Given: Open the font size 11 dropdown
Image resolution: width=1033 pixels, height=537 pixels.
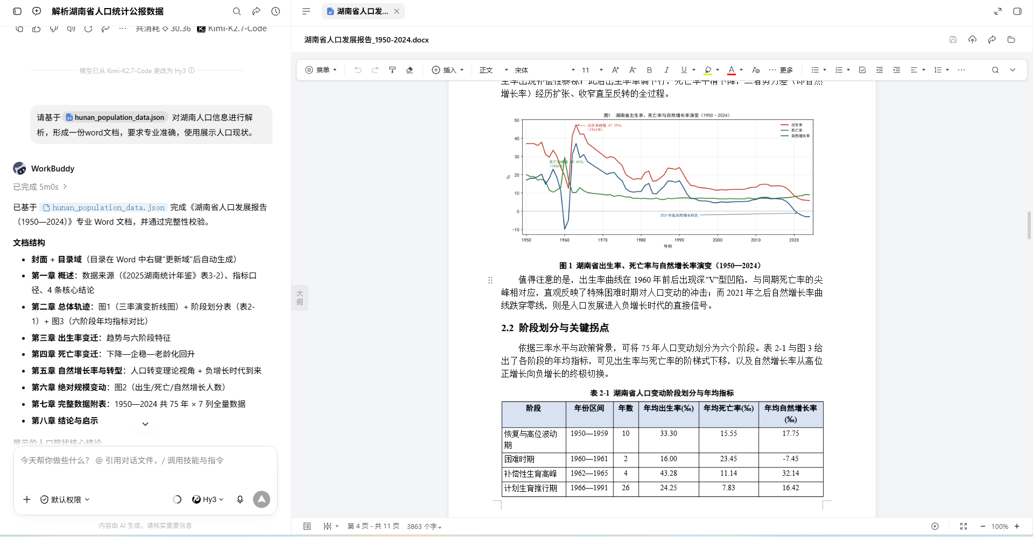Looking at the screenshot, I should point(592,70).
